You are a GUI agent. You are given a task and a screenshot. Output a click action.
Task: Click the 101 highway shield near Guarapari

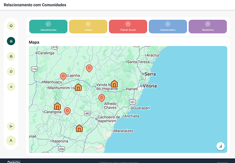point(133,102)
